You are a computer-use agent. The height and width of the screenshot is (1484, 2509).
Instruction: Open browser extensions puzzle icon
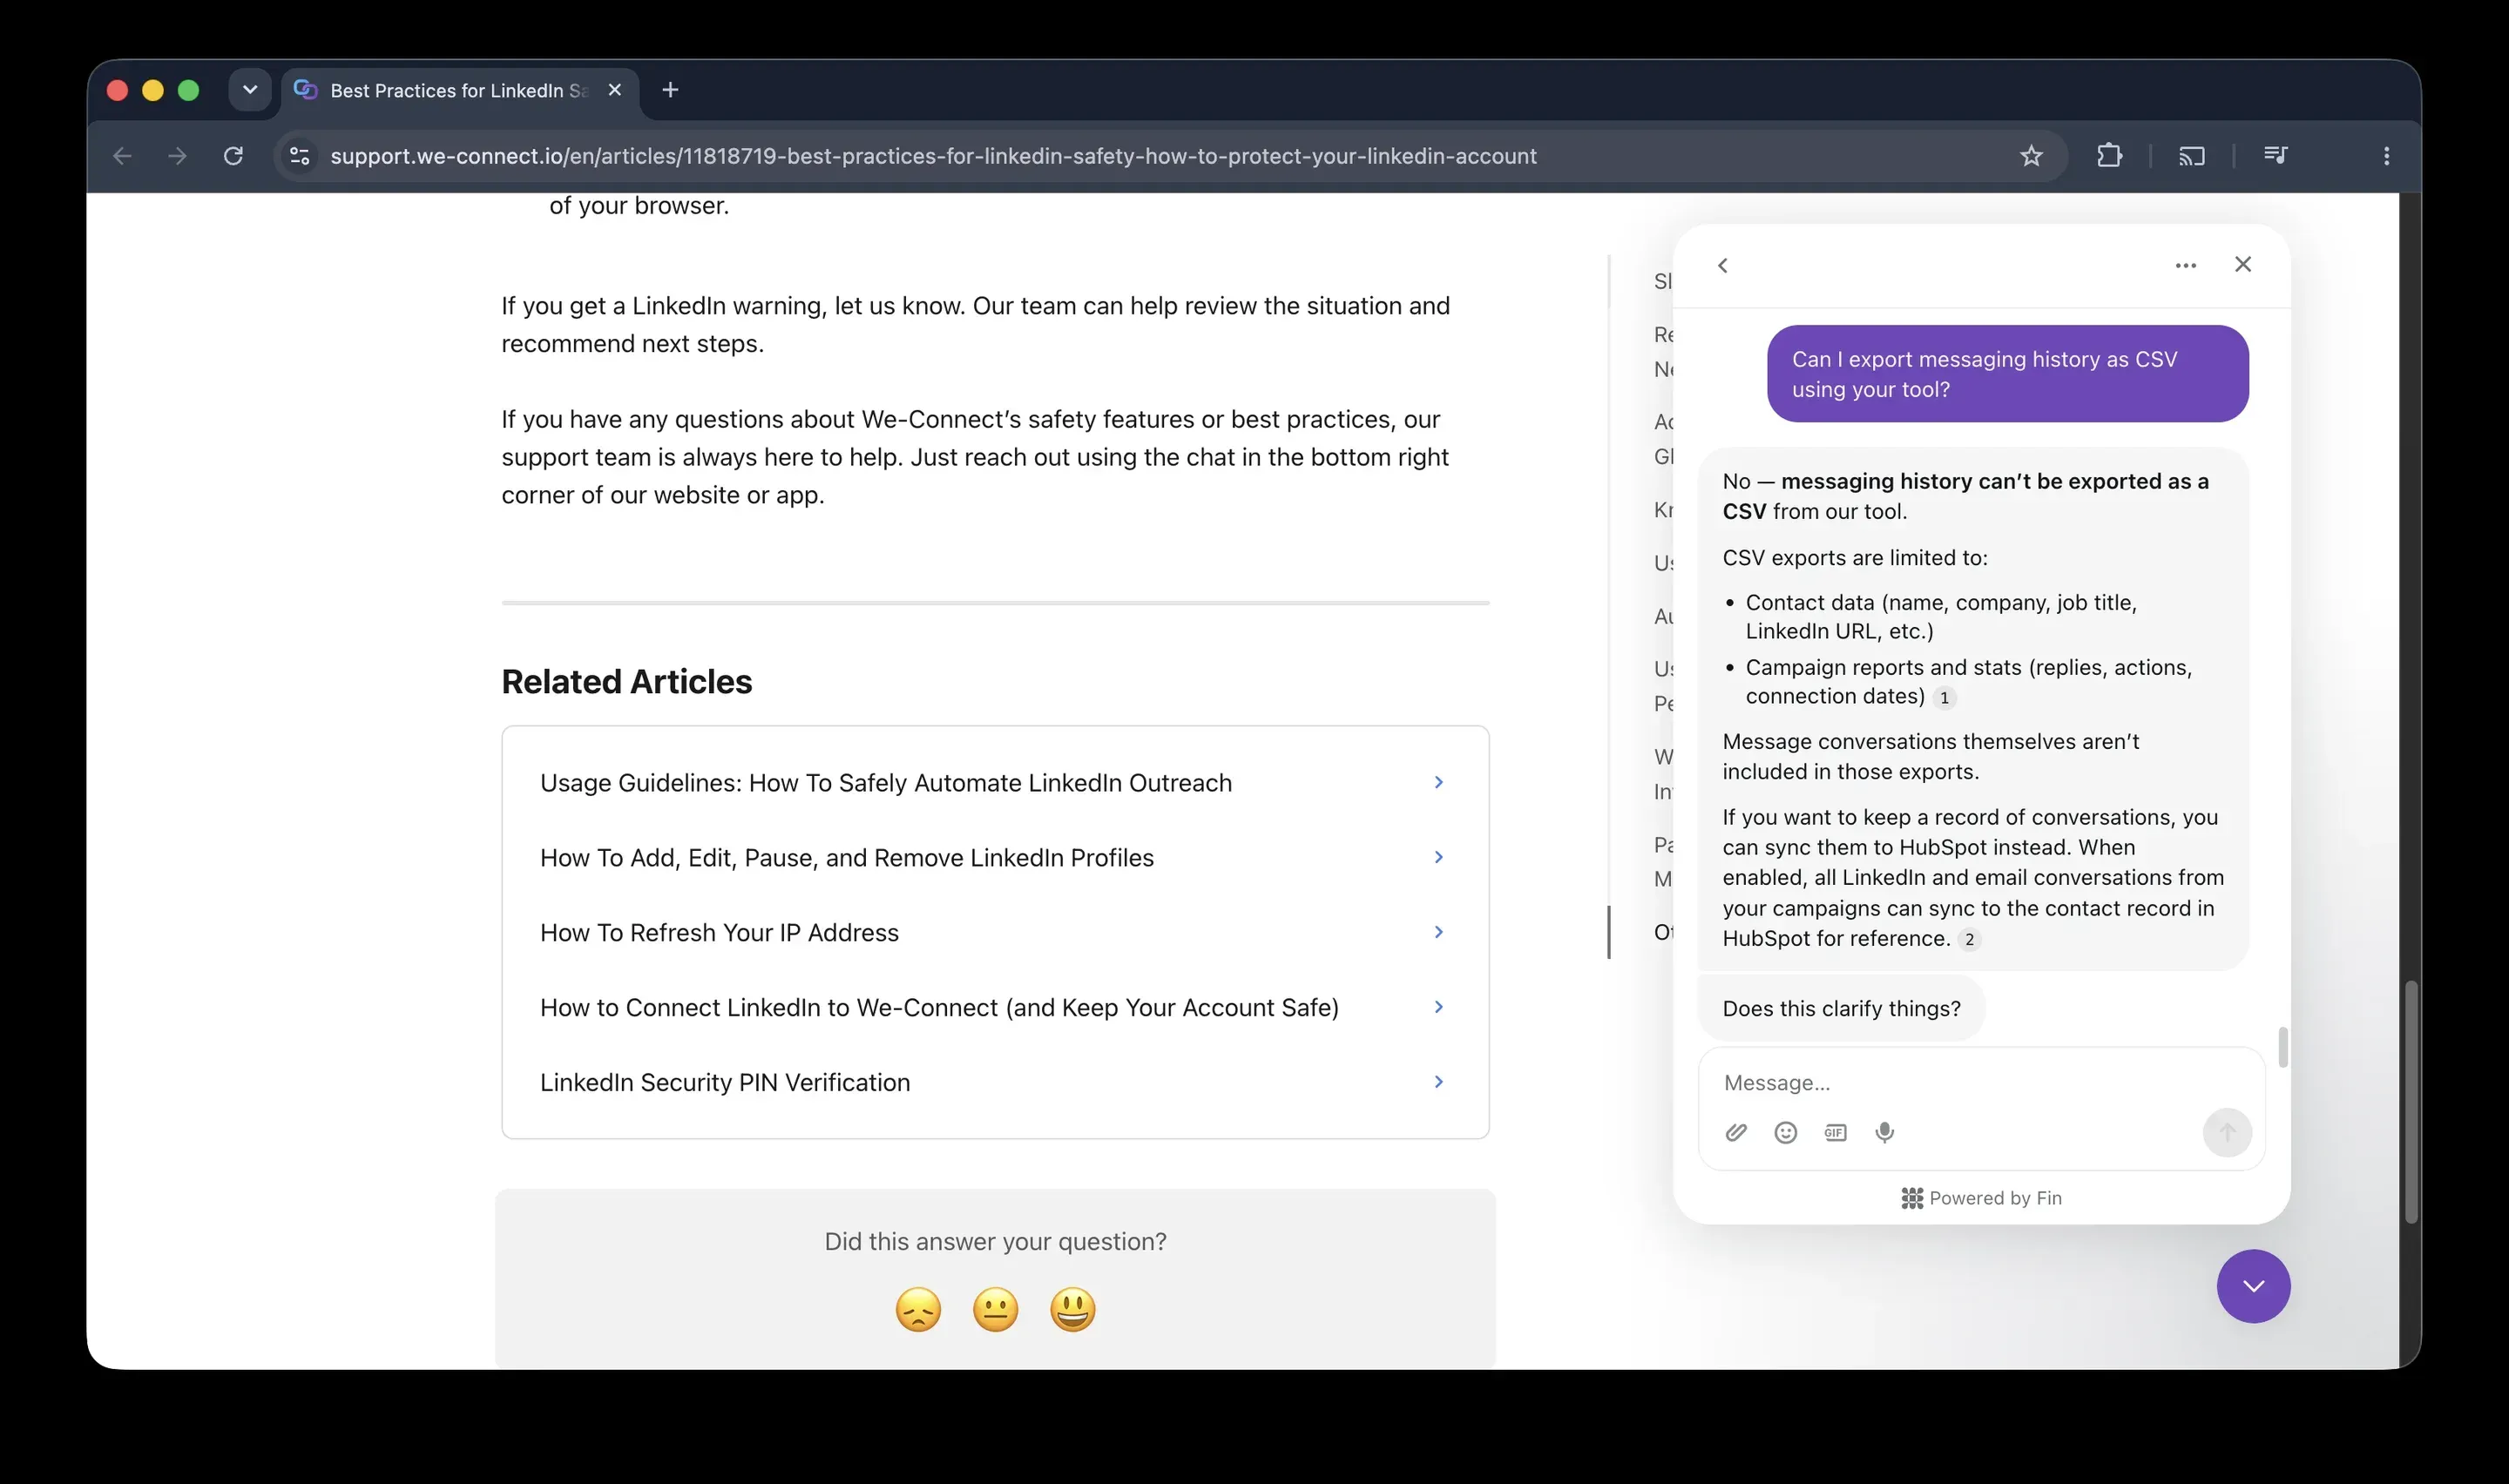tap(2109, 156)
